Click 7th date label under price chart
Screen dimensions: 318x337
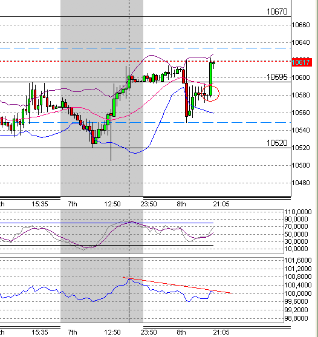(x=73, y=204)
